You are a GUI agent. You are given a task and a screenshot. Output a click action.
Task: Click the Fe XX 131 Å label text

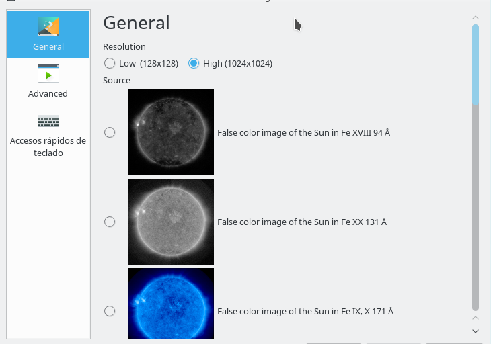point(302,222)
